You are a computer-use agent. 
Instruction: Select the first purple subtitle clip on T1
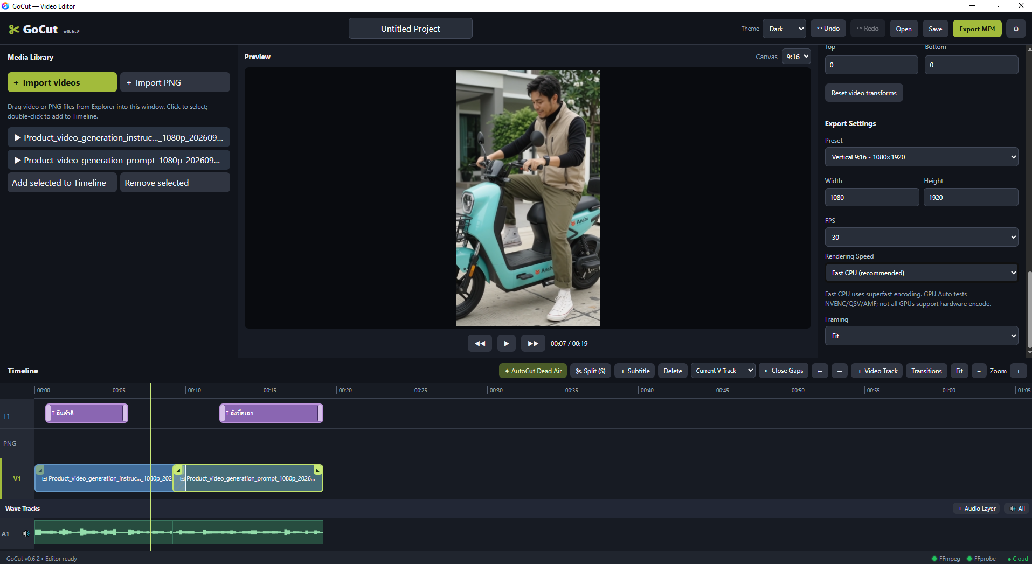pyautogui.click(x=87, y=413)
